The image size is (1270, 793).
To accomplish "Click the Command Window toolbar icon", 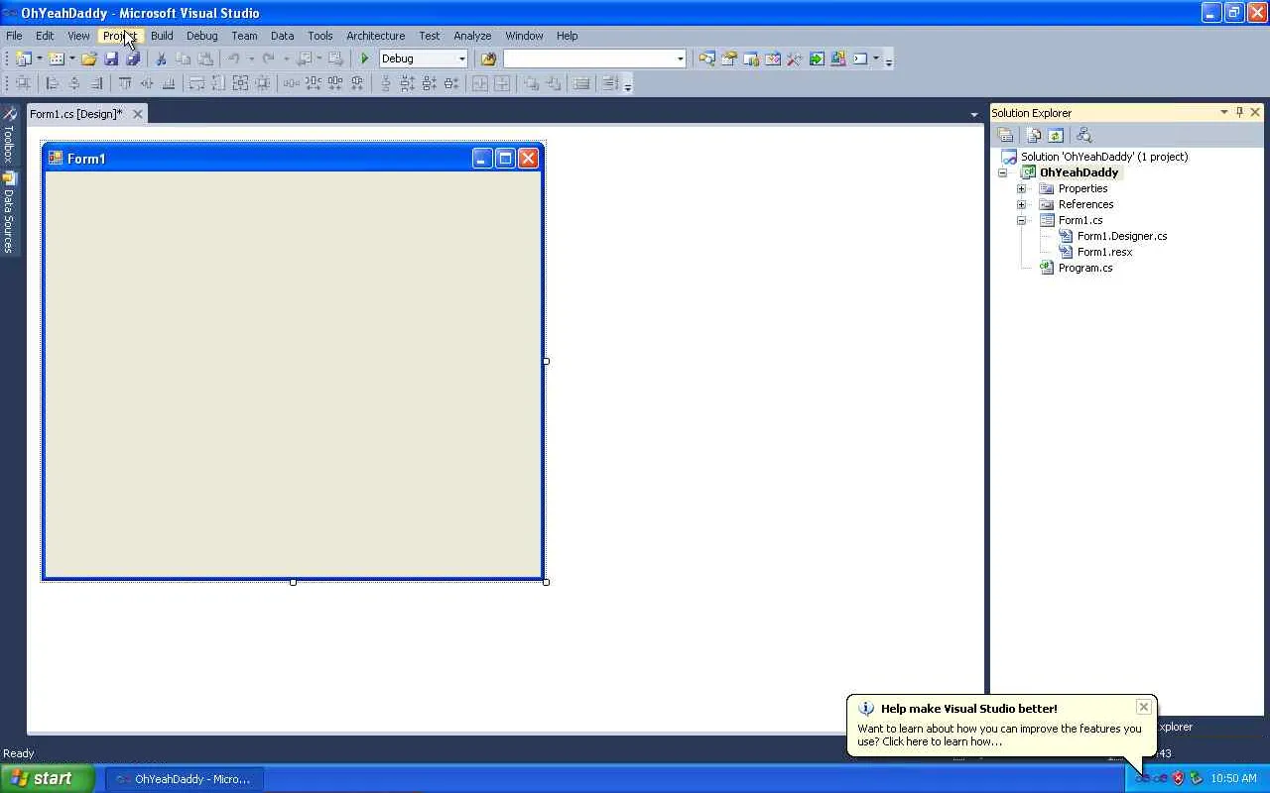I will [x=859, y=58].
